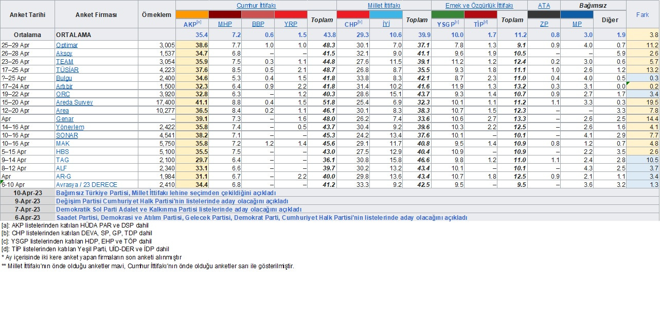Screen dimensions: 660x313
Task: Select the Diğer column header
Action: (x=610, y=20)
